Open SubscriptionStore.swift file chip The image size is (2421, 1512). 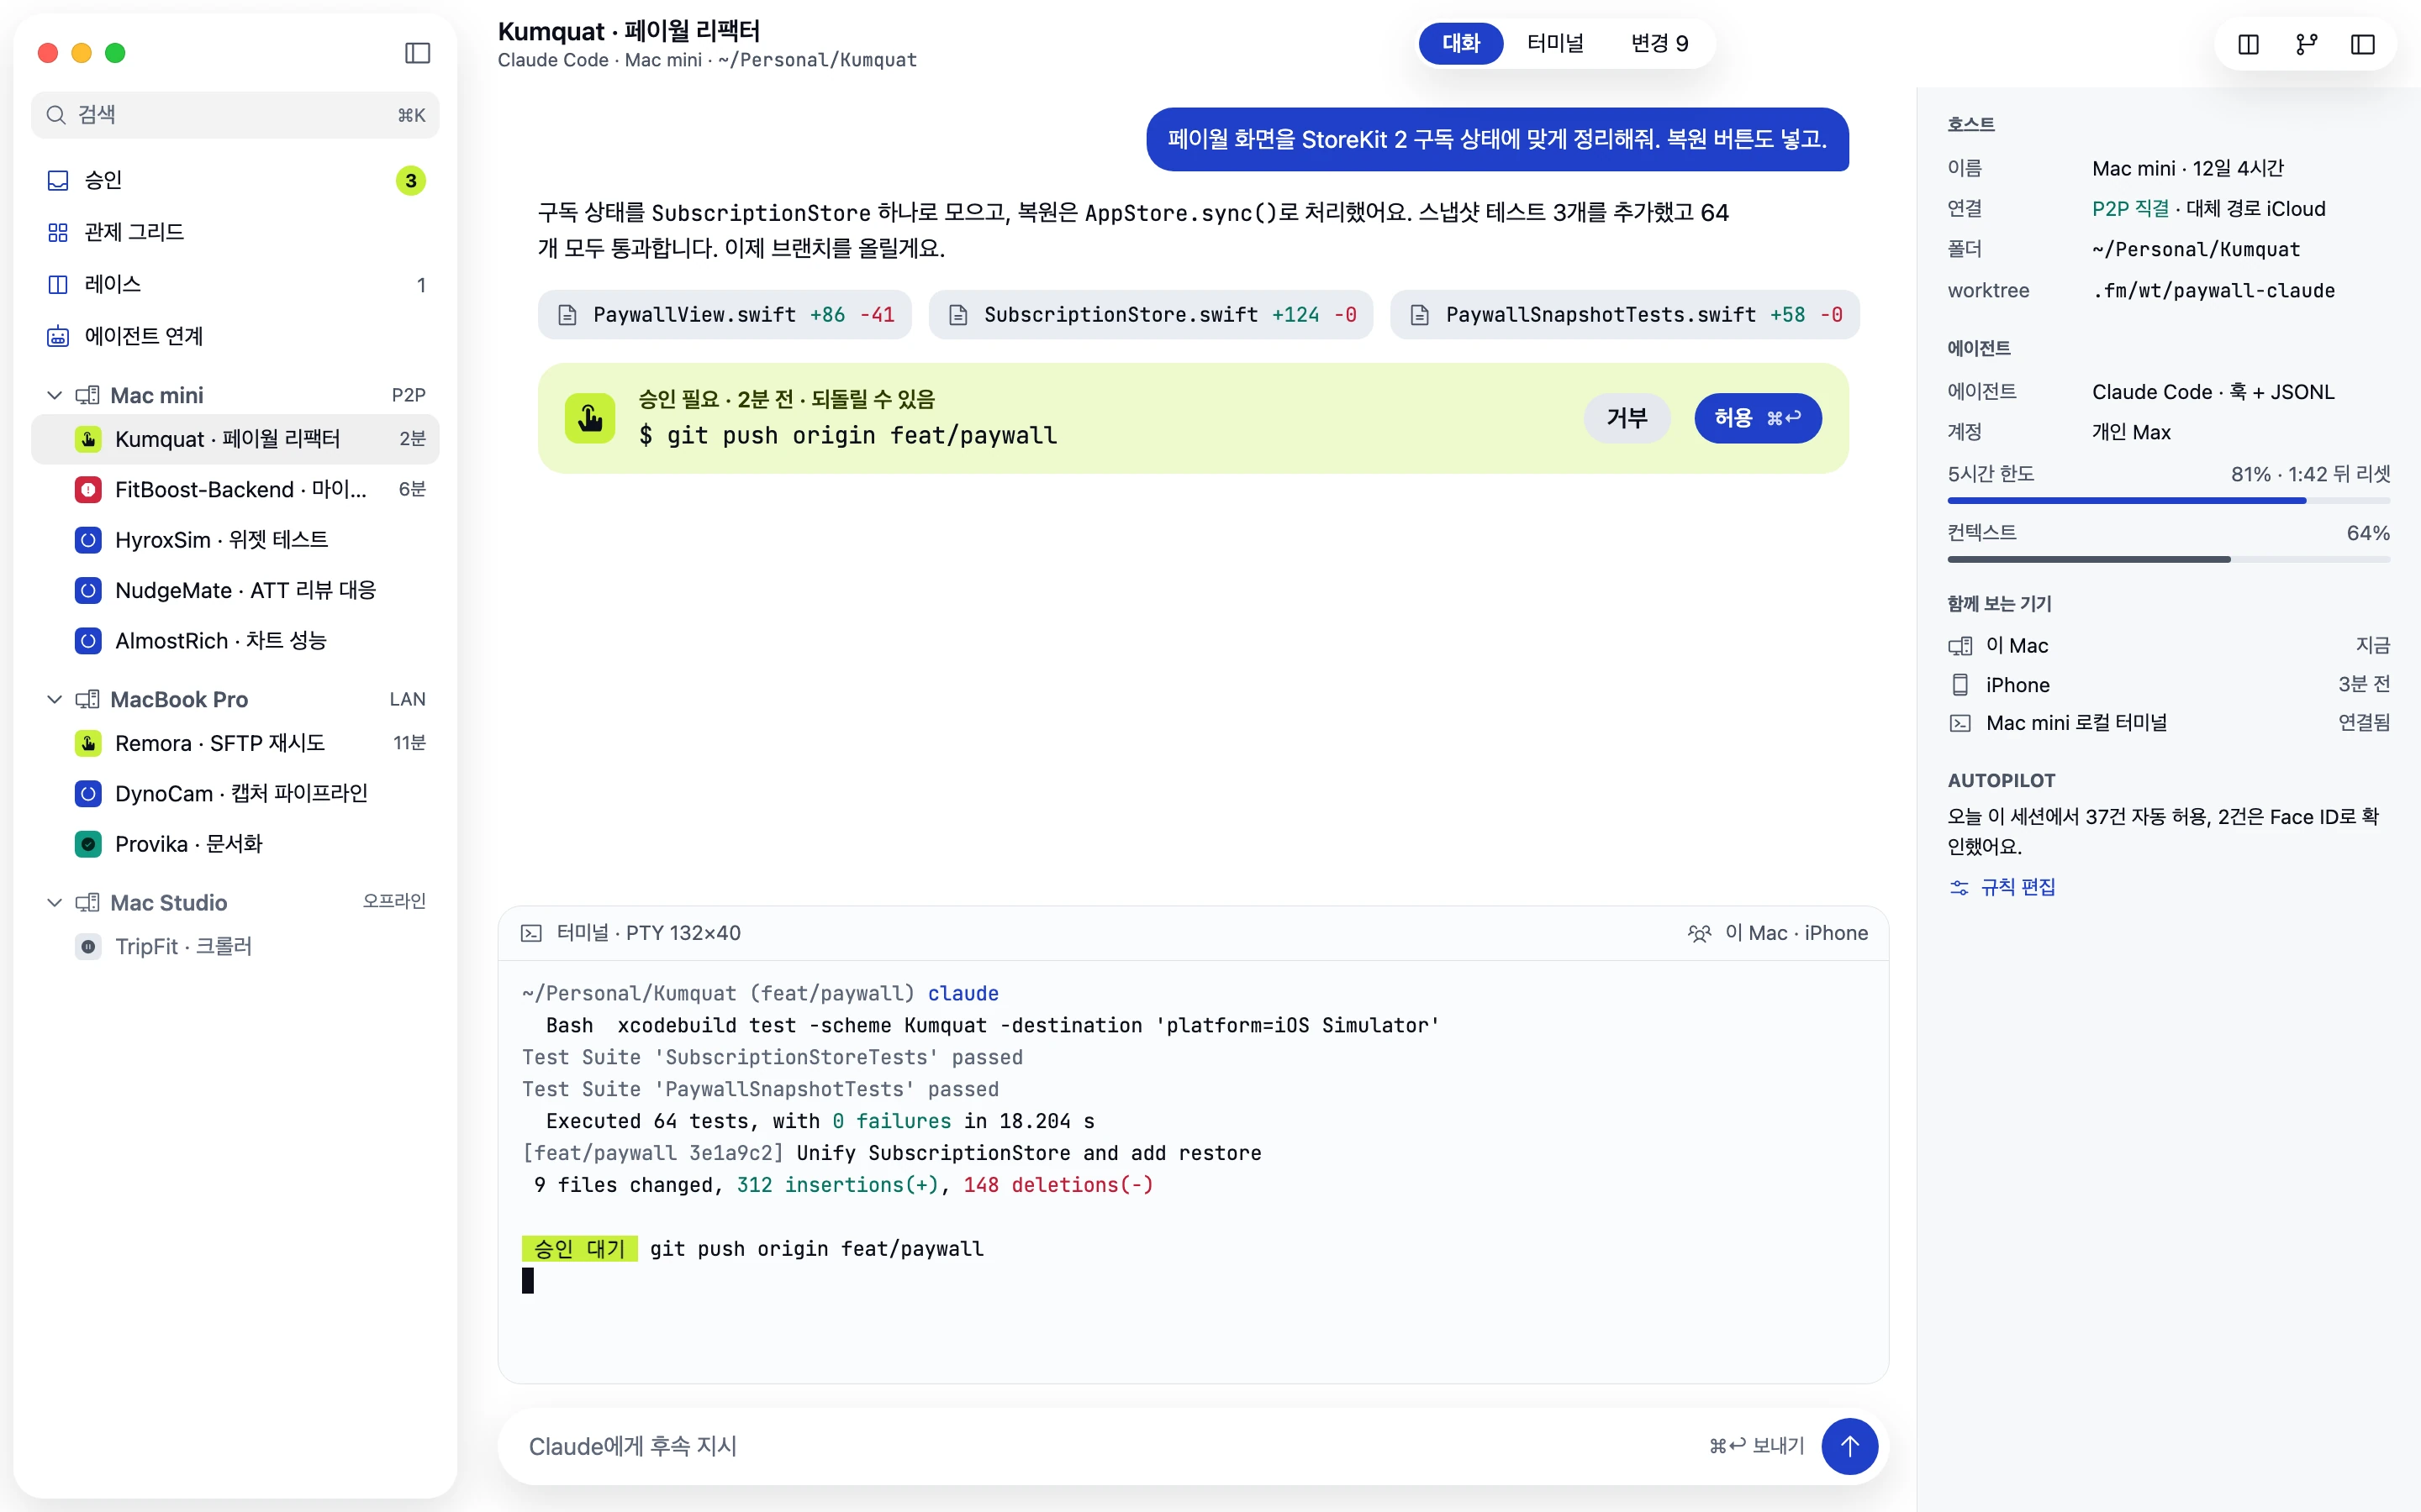[1151, 315]
